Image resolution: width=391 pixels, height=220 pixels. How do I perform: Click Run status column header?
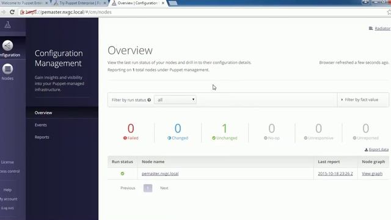(x=122, y=161)
